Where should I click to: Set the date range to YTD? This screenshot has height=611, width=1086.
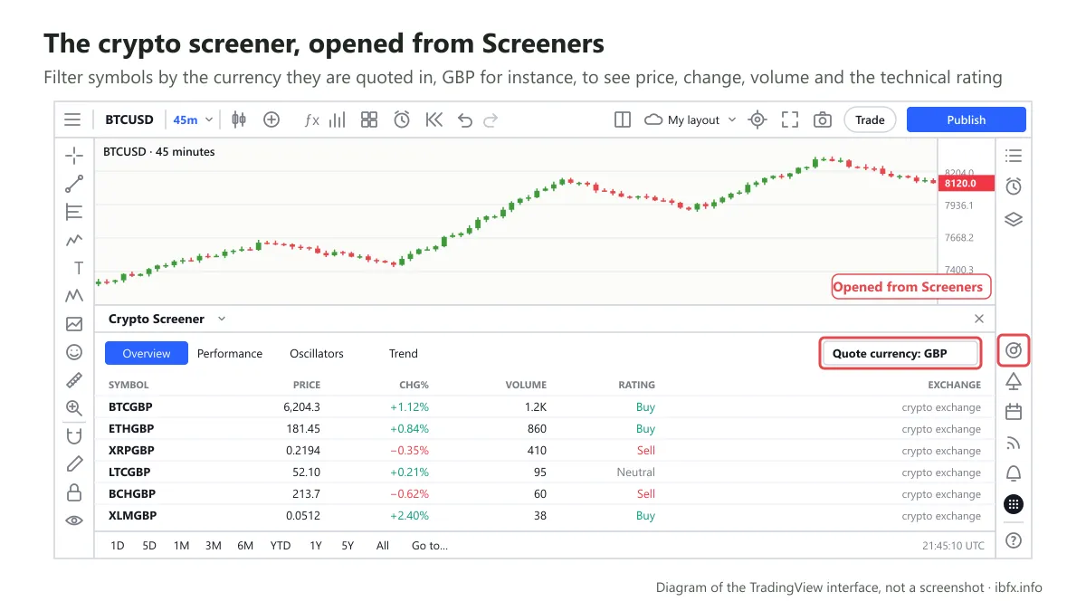tap(281, 545)
